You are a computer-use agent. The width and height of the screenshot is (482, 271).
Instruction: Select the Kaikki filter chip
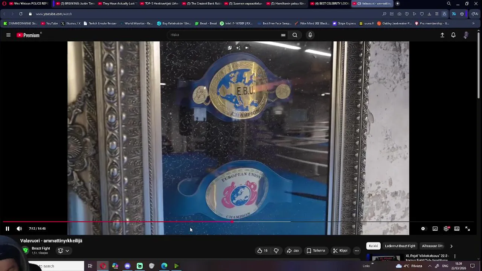(x=374, y=246)
